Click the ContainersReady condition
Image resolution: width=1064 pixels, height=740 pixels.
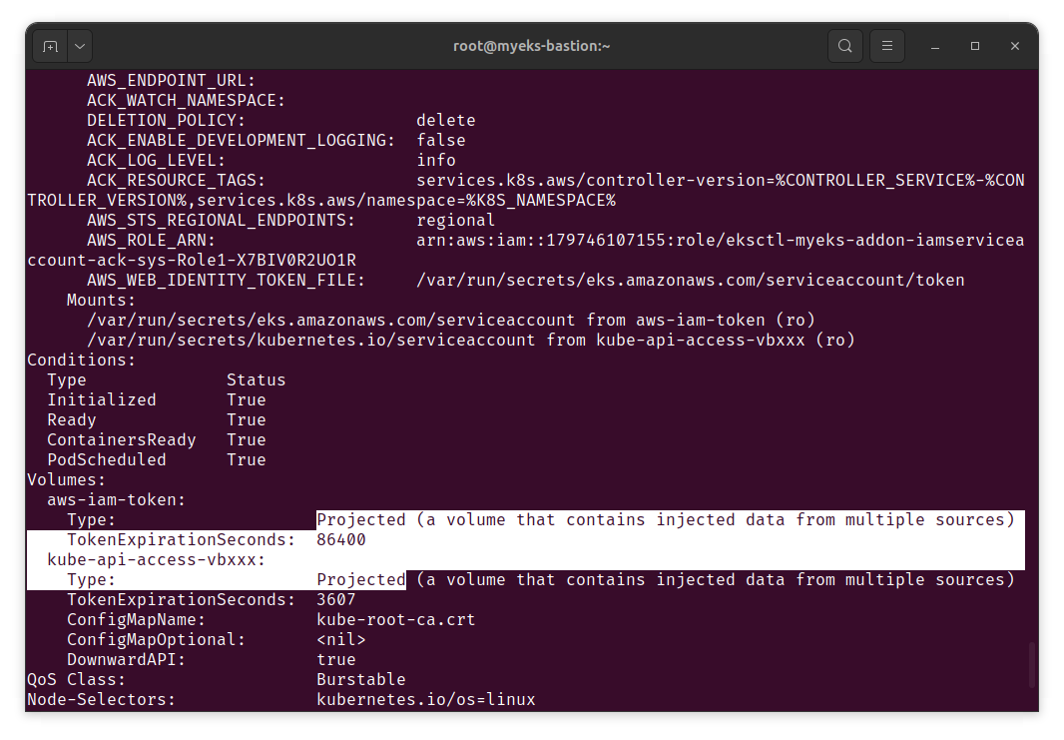(122, 440)
